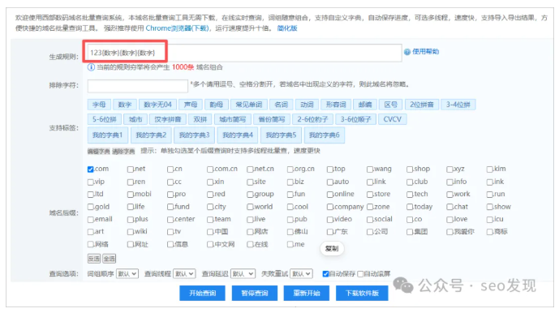Screen dimensions: 559x313
Task: Insert the 韵母 tag
Action: 217,105
